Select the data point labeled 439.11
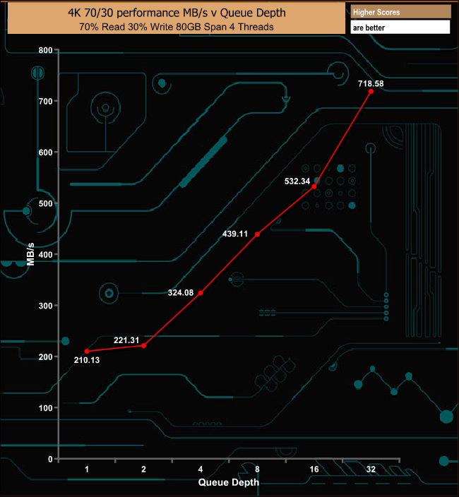Screen dimensions: 459x497 258,234
